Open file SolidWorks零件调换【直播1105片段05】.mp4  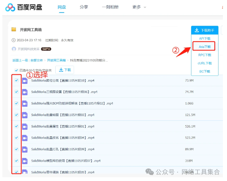pos(63,172)
